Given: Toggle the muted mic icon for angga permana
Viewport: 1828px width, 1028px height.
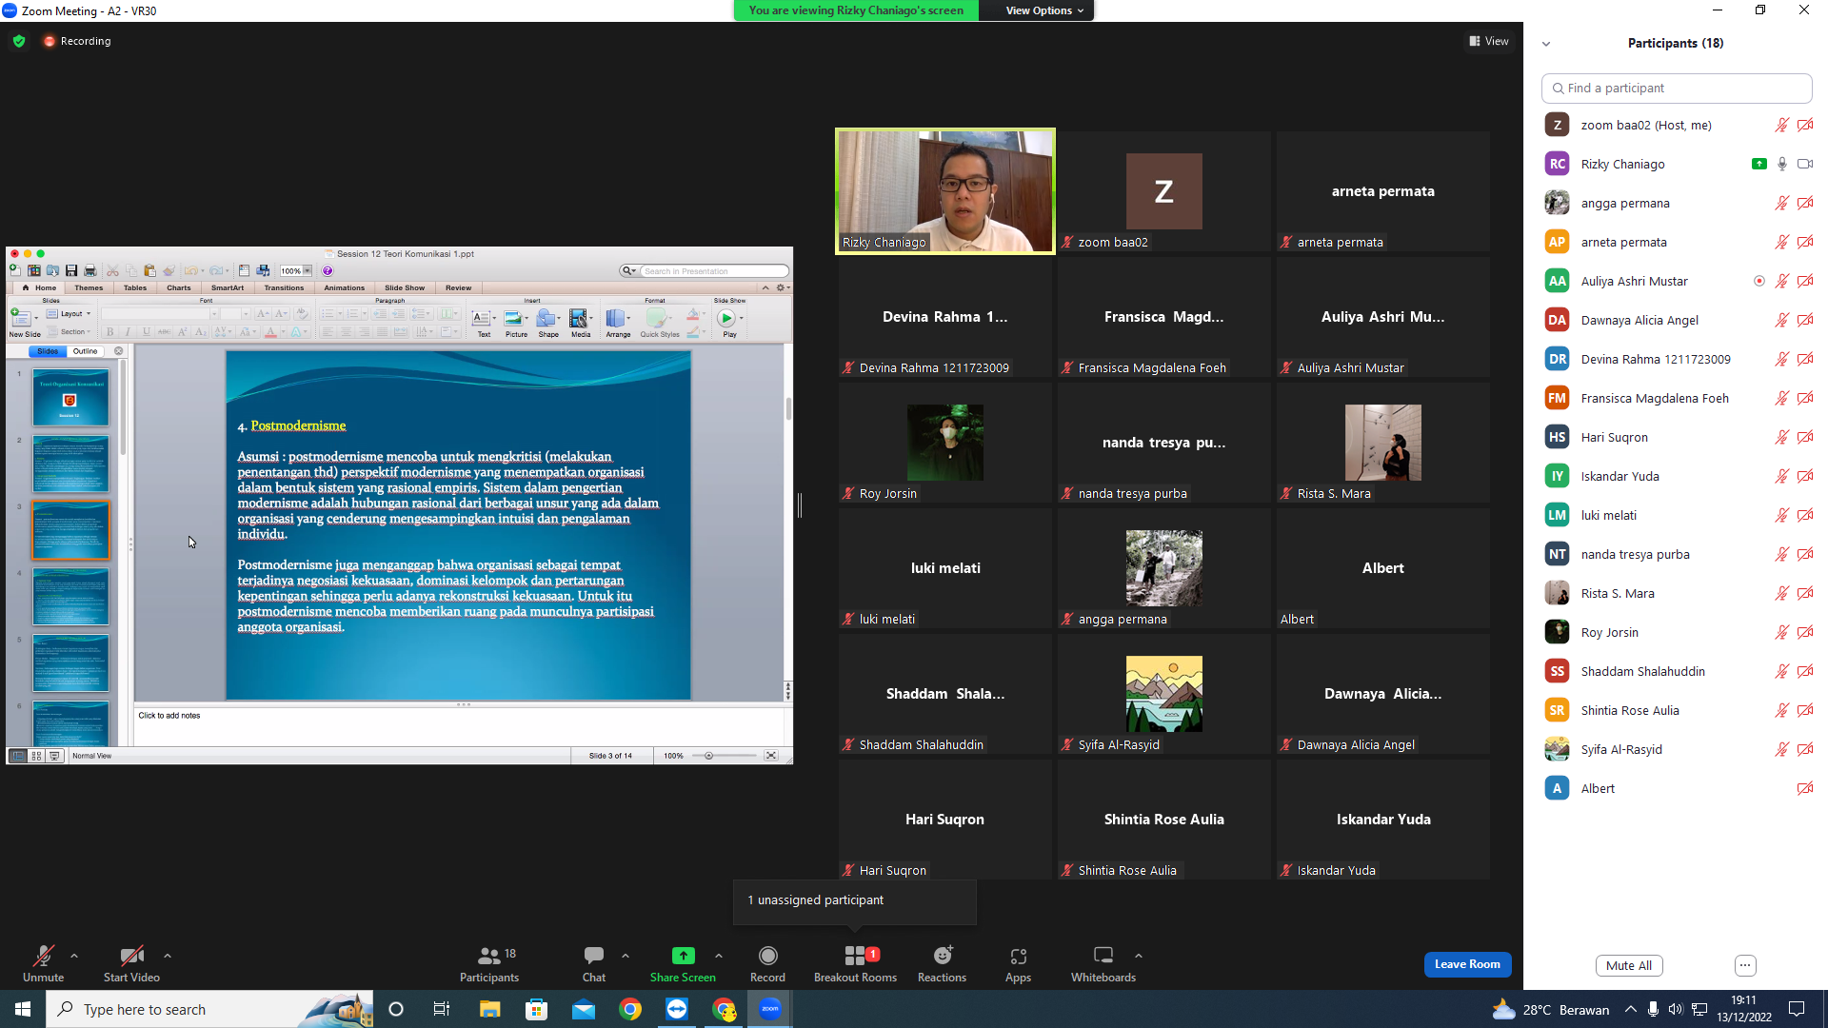Looking at the screenshot, I should (1782, 203).
